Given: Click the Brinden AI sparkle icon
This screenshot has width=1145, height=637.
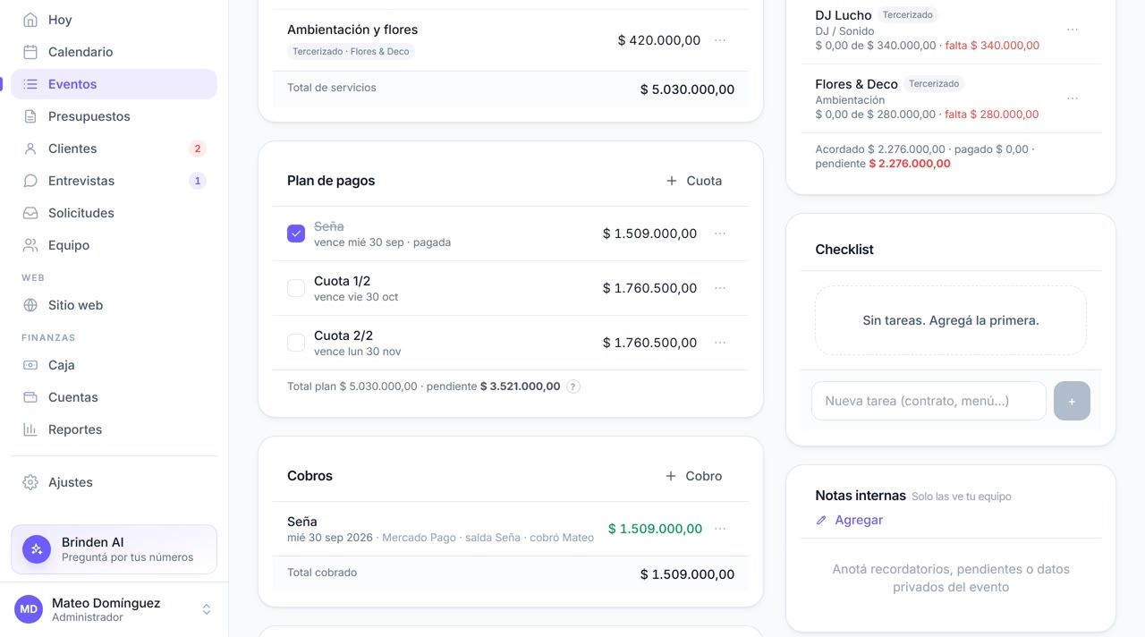Looking at the screenshot, I should (37, 549).
